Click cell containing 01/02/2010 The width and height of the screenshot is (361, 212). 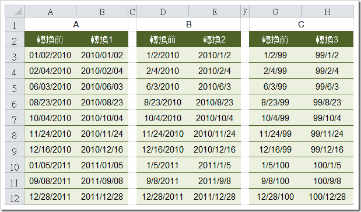(x=50, y=55)
